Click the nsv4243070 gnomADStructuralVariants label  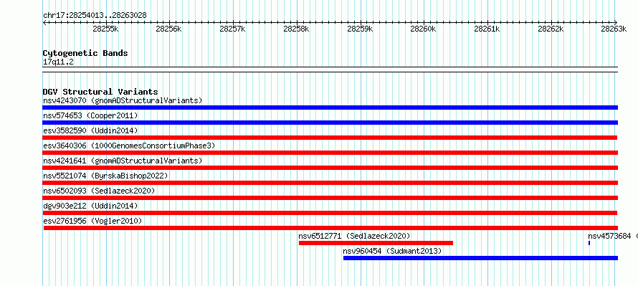(123, 100)
